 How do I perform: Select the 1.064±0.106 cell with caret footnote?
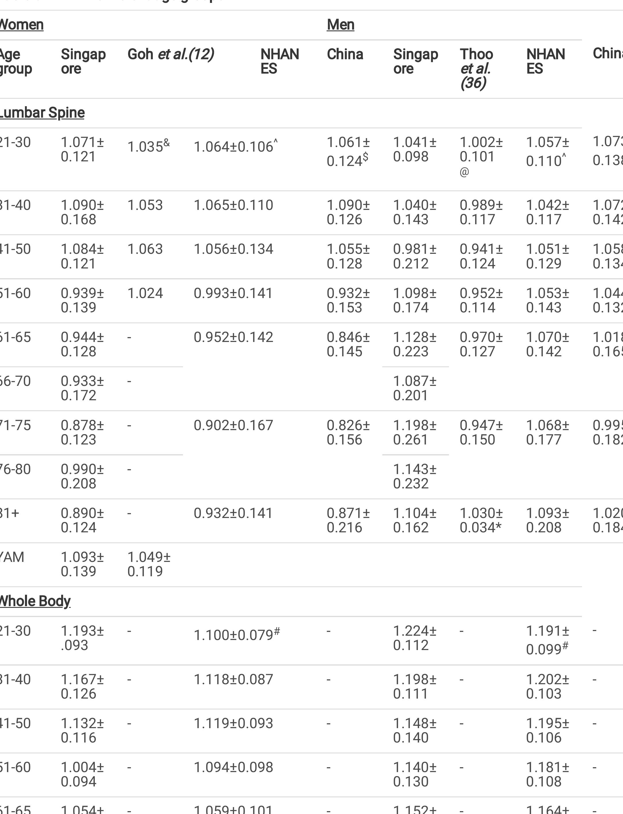coord(236,146)
